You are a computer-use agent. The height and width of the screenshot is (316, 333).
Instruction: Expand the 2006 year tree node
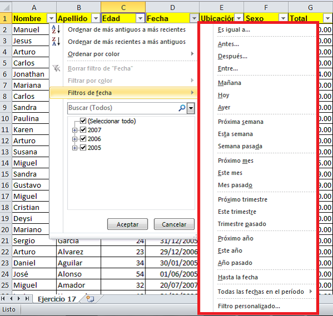point(74,139)
